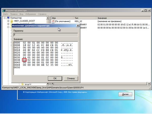Click the highlighted 11 byte at offset 0038

24,60
